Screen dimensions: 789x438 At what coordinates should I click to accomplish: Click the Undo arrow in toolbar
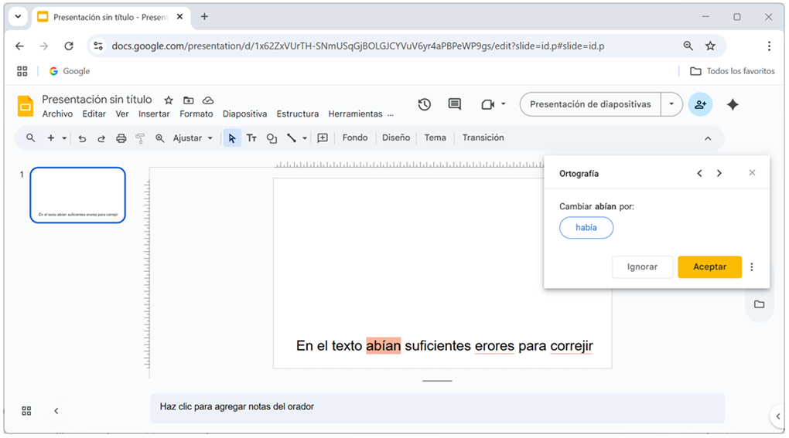[x=82, y=138]
